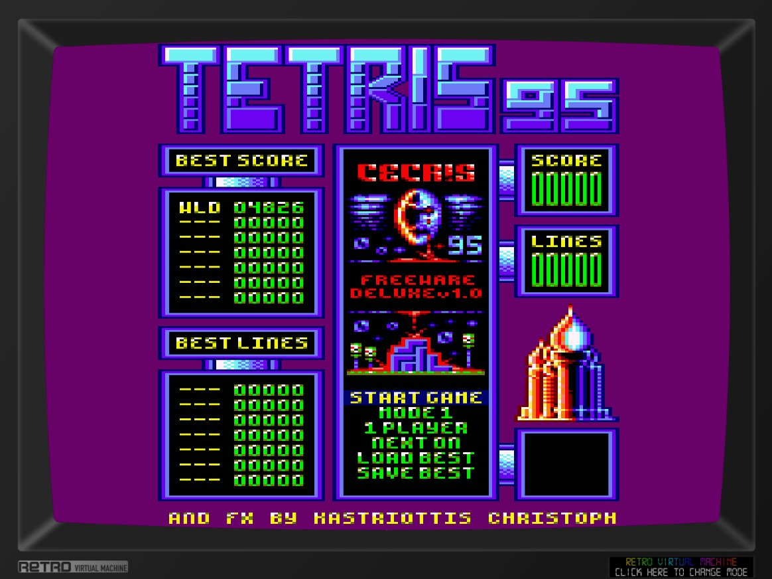Click the SCORE label in the right panel
This screenshot has height=579, width=772.
[566, 161]
